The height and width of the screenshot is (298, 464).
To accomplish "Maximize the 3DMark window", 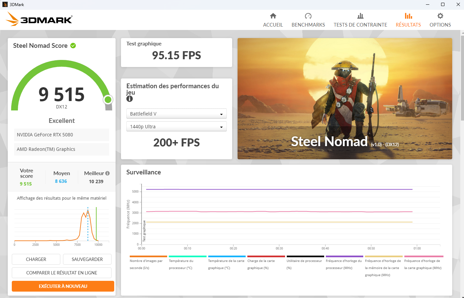I will click(x=443, y=4).
